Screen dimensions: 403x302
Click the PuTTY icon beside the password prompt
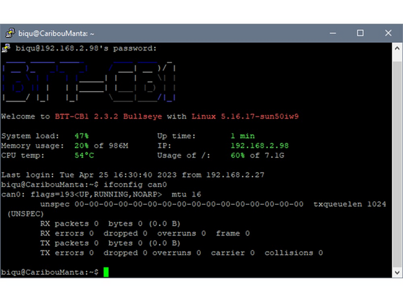pos(6,48)
